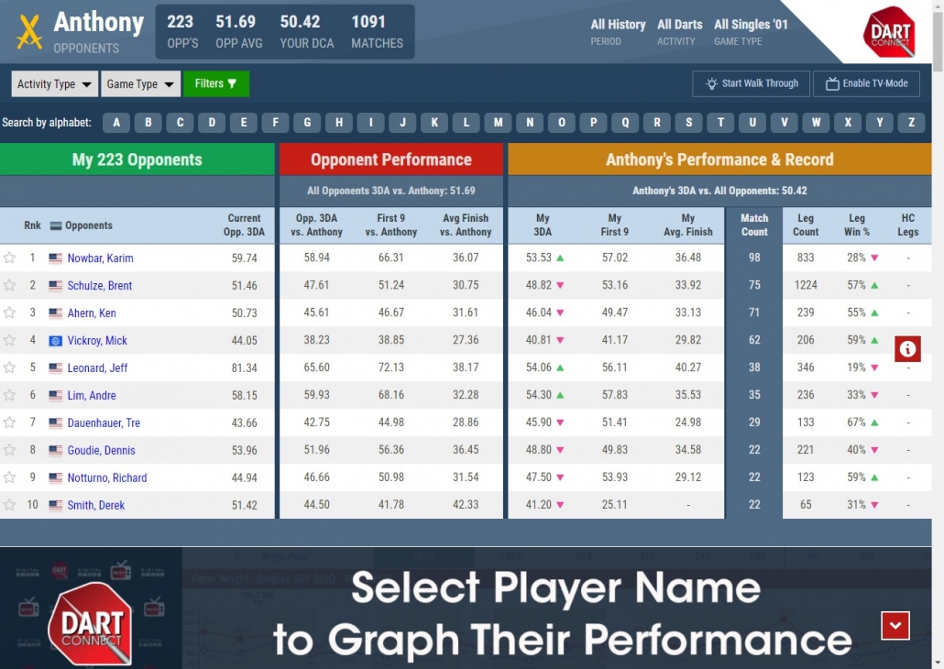
Task: Click the US flag next to Nowbar, Karim
Action: point(55,258)
